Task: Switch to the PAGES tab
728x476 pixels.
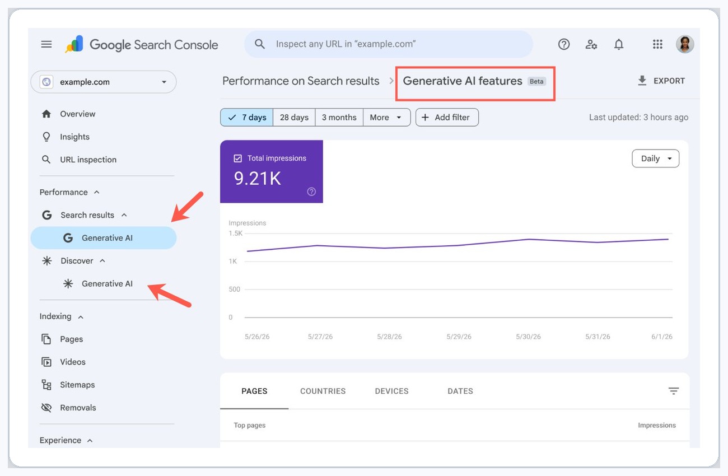Action: tap(254, 391)
